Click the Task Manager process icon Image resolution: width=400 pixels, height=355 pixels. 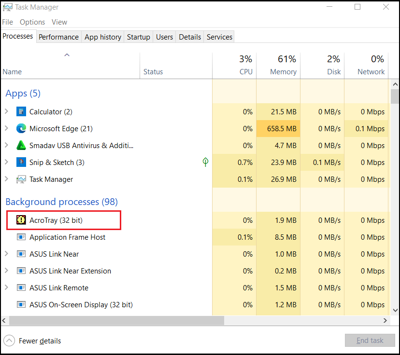tap(21, 179)
